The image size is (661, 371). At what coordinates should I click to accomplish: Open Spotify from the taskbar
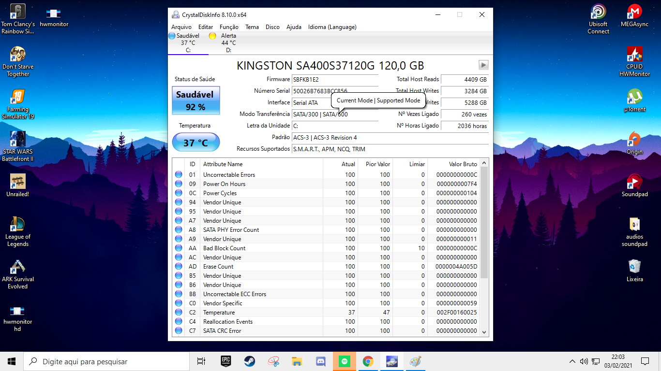(x=344, y=361)
